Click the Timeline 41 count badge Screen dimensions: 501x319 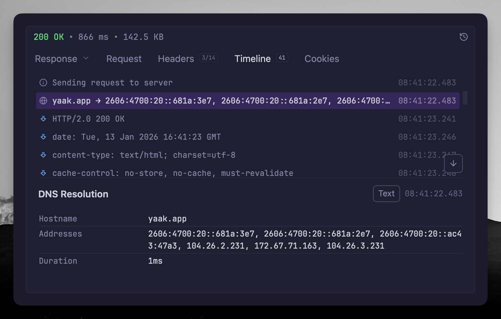point(282,58)
